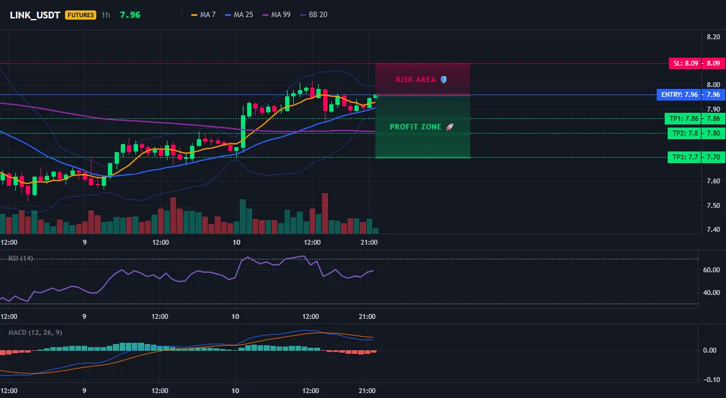Click the RISK AREA zone label
Screen dimensions: 726x398
click(x=416, y=80)
